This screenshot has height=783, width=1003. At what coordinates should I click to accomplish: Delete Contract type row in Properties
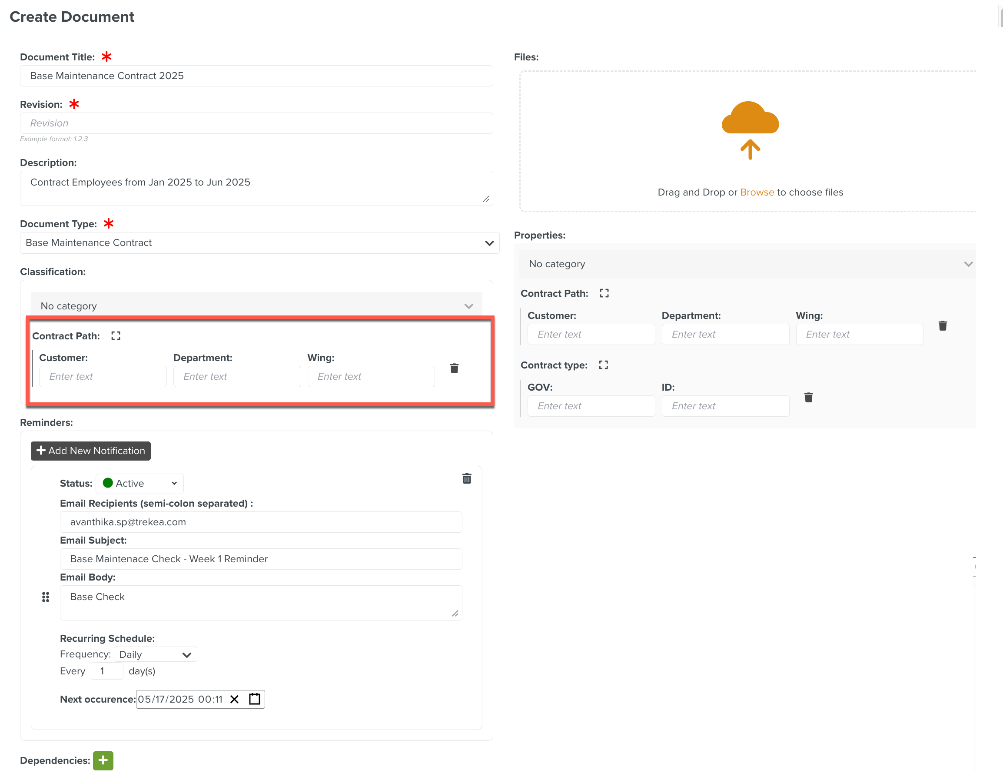[808, 398]
